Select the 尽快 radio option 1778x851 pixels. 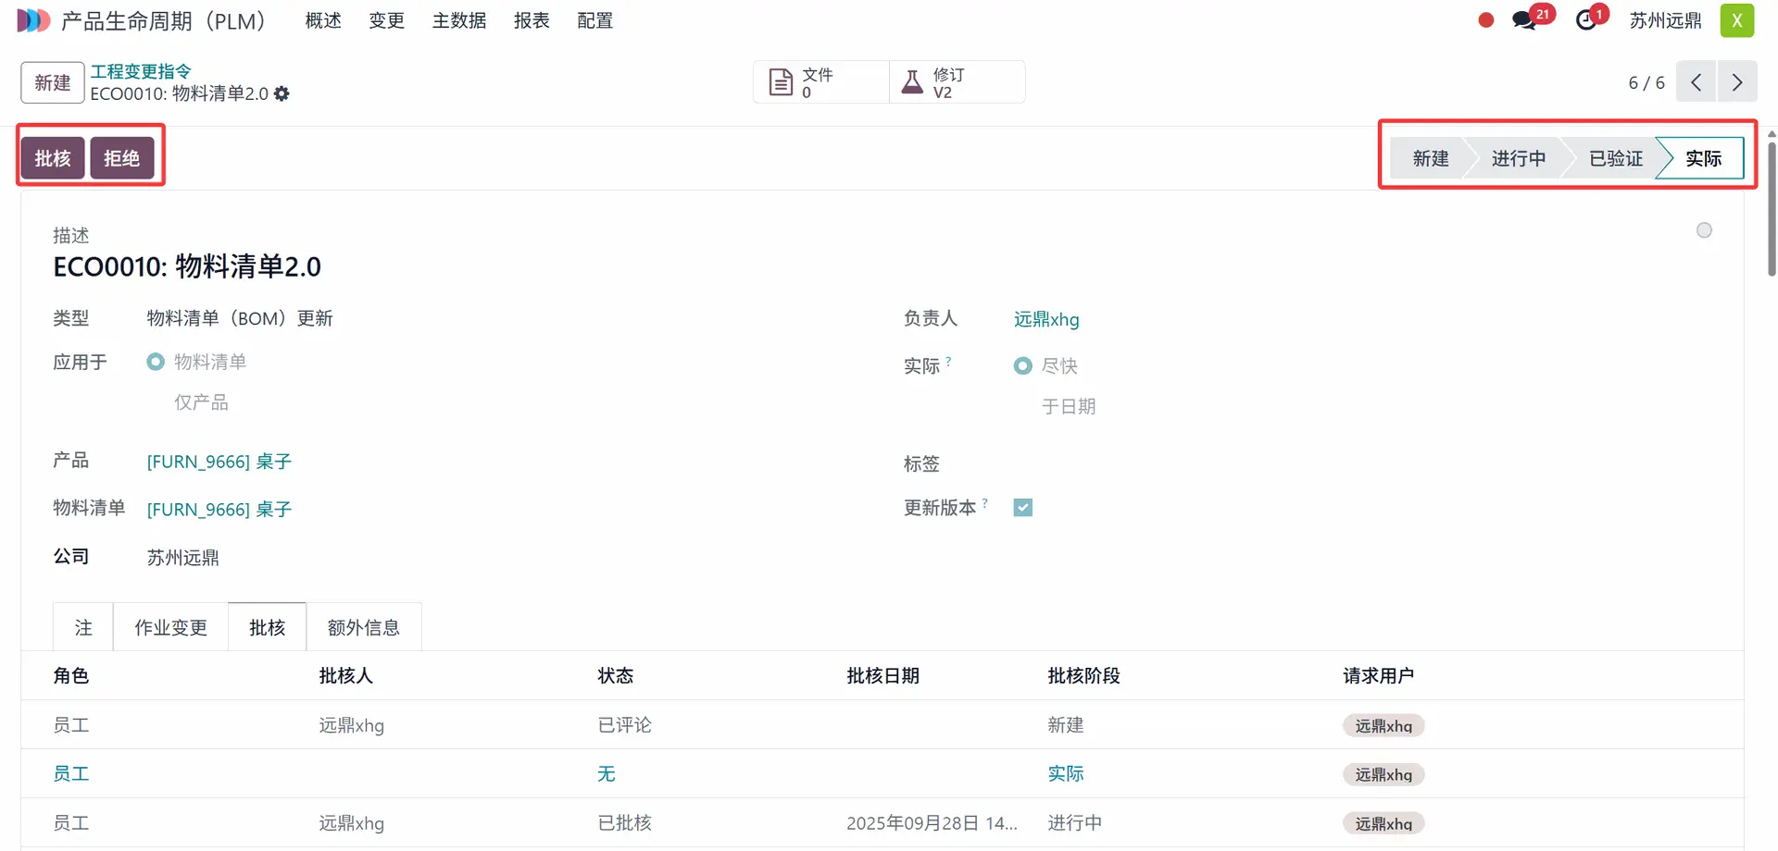tap(1022, 366)
